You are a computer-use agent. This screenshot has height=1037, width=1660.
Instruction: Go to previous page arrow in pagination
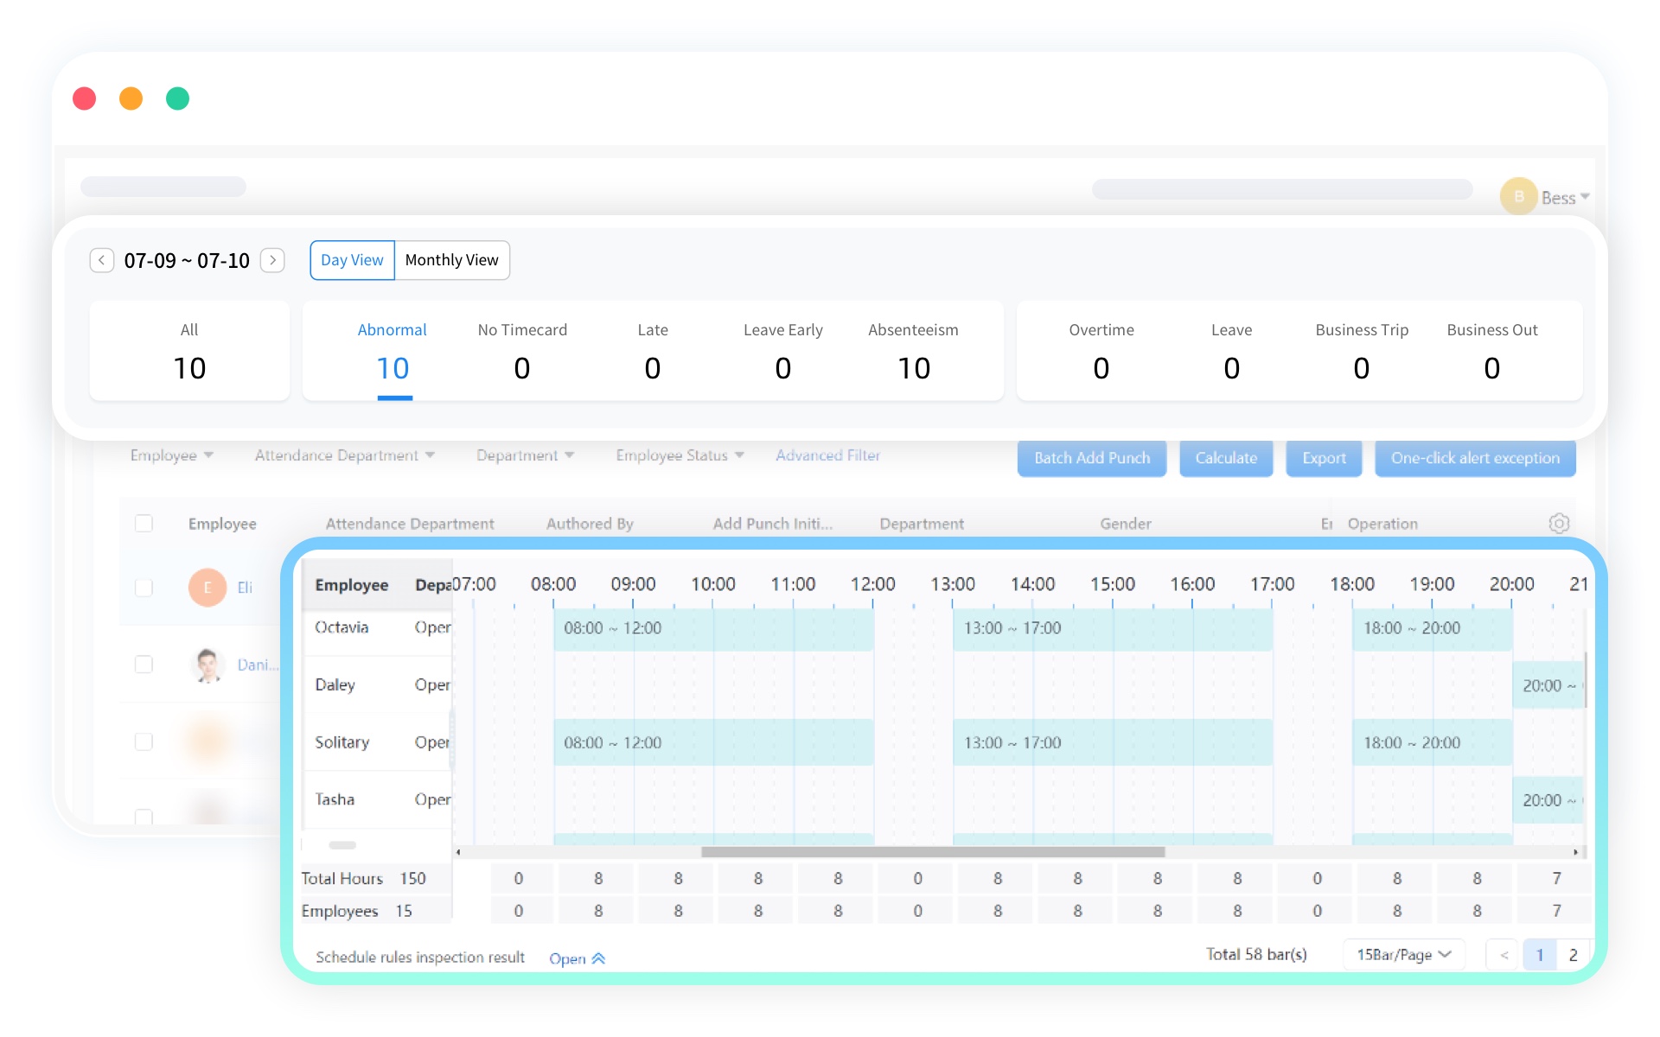tap(1504, 955)
